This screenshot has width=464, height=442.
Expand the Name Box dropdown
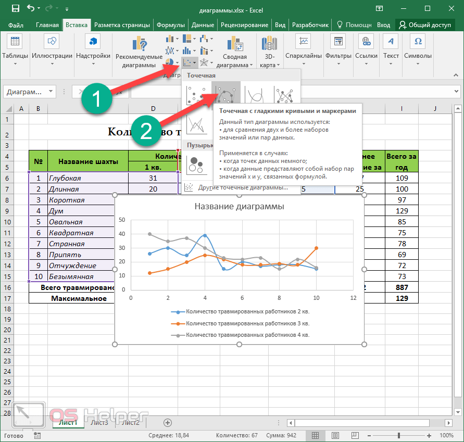click(51, 92)
